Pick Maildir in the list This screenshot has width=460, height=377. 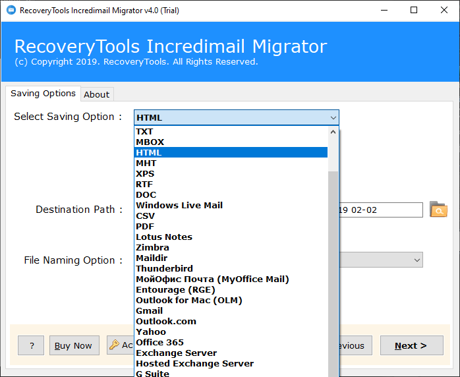231,258
